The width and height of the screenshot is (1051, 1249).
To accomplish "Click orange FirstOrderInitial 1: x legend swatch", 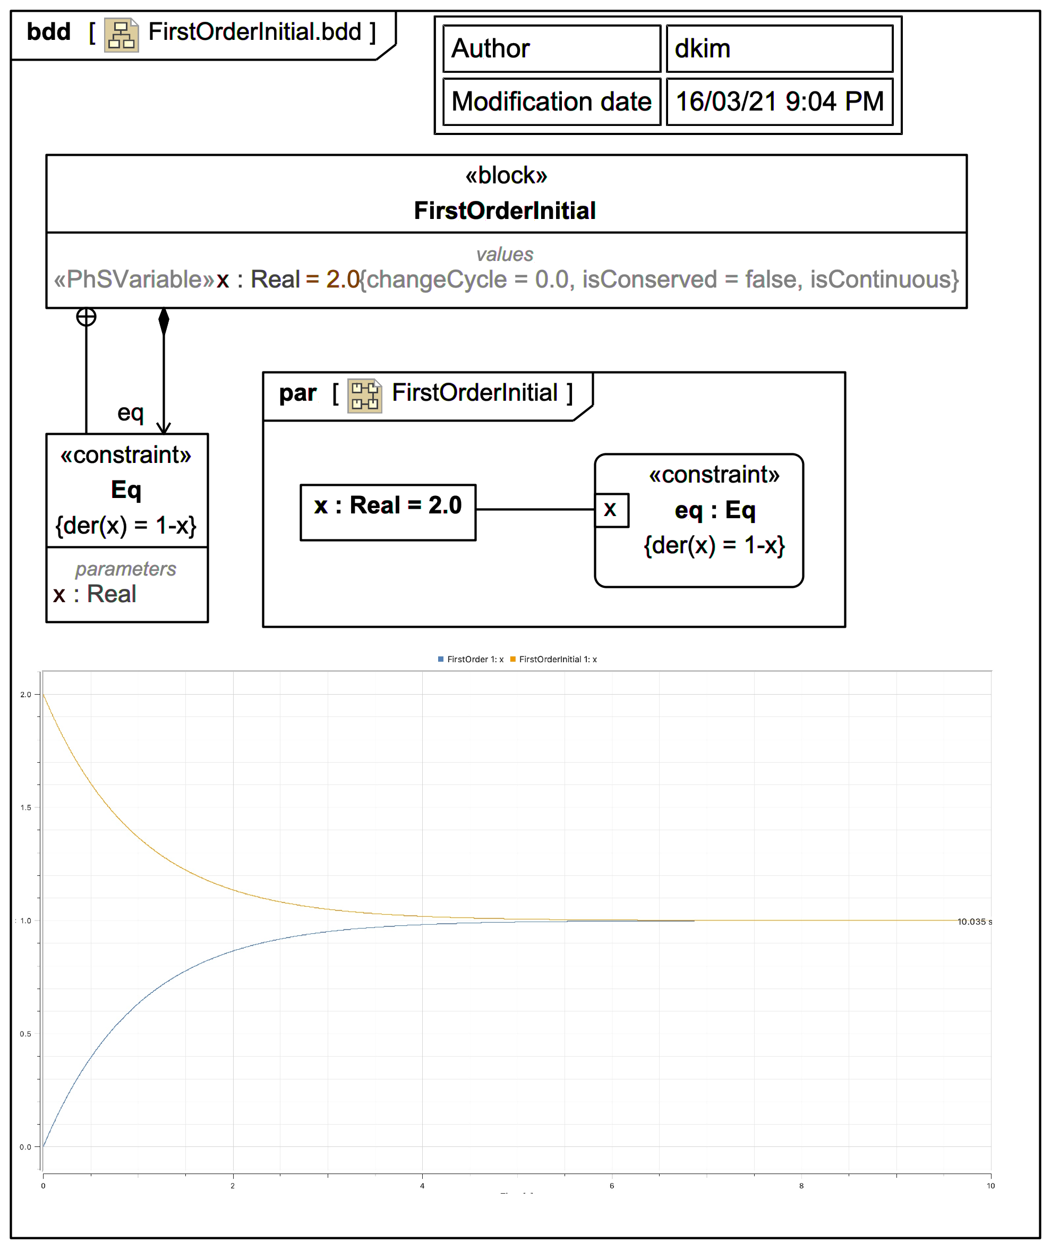I will pos(512,659).
